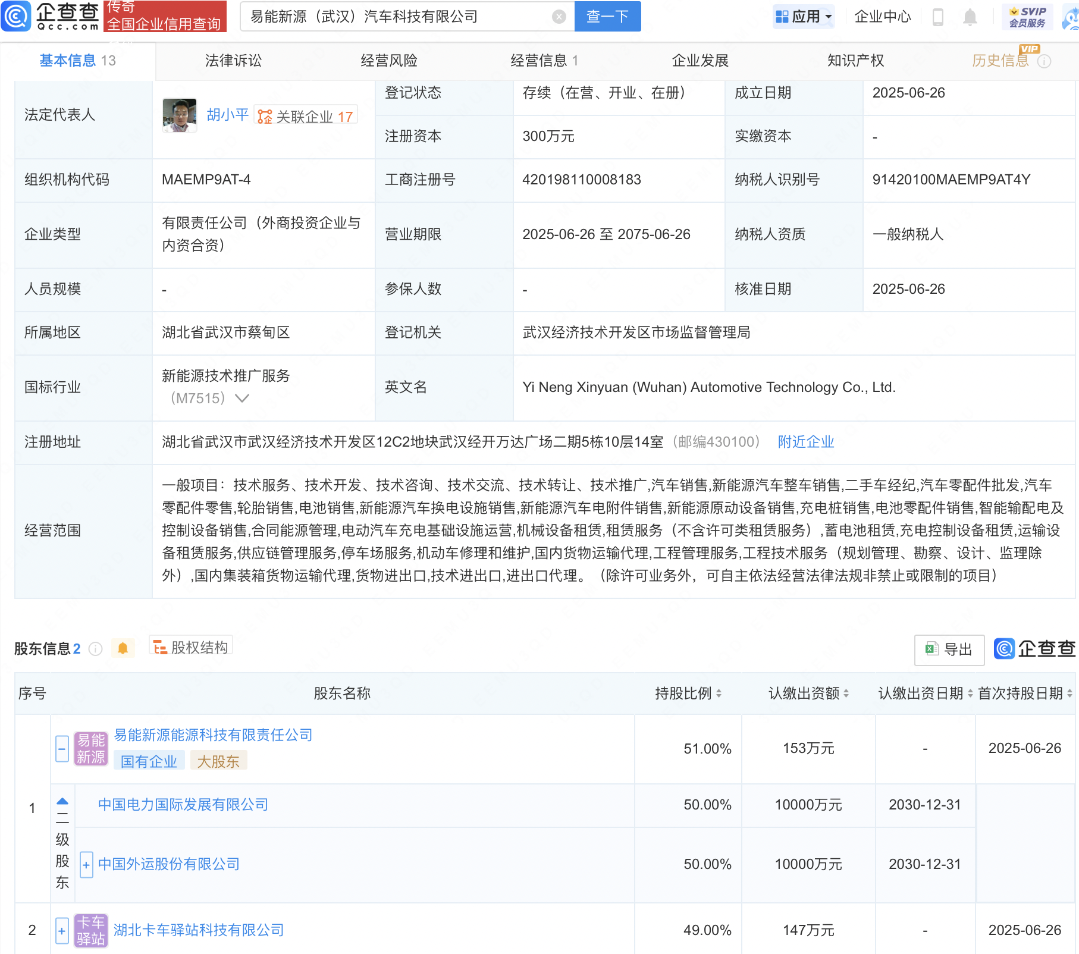Select 147万元 subscribed amount cell
Image resolution: width=1079 pixels, height=954 pixels.
808,931
